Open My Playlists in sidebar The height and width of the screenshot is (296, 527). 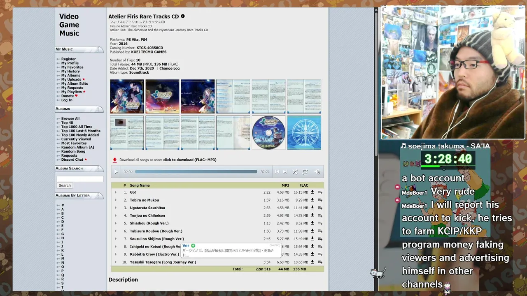point(72,92)
